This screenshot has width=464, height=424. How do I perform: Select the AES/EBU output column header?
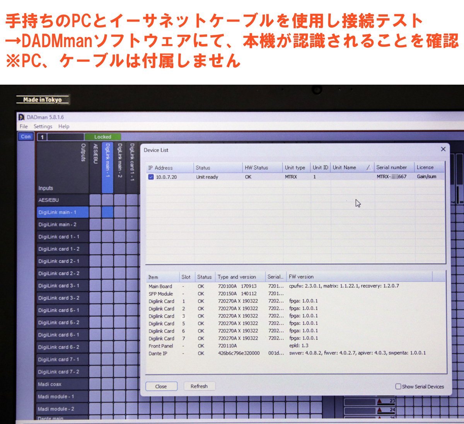click(x=96, y=168)
